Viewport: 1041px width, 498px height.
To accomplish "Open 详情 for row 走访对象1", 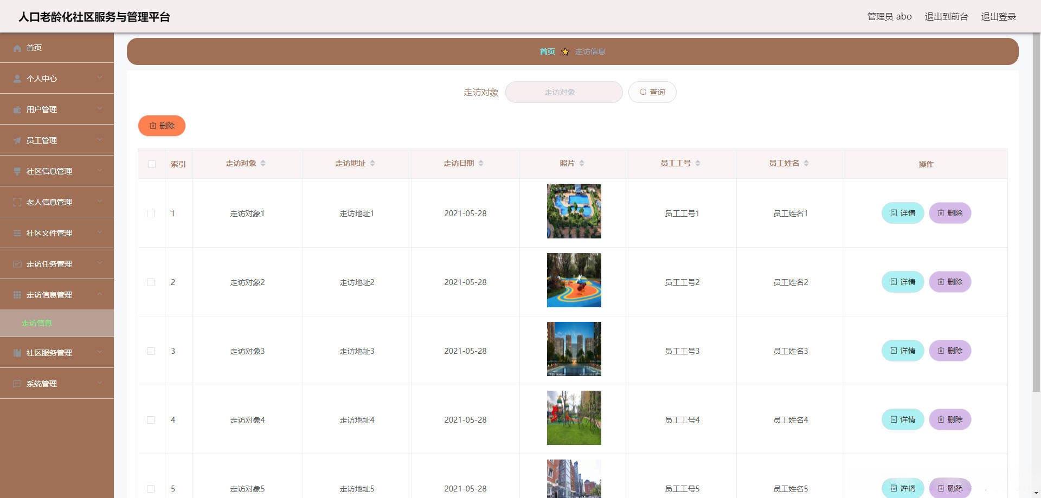I will point(903,213).
